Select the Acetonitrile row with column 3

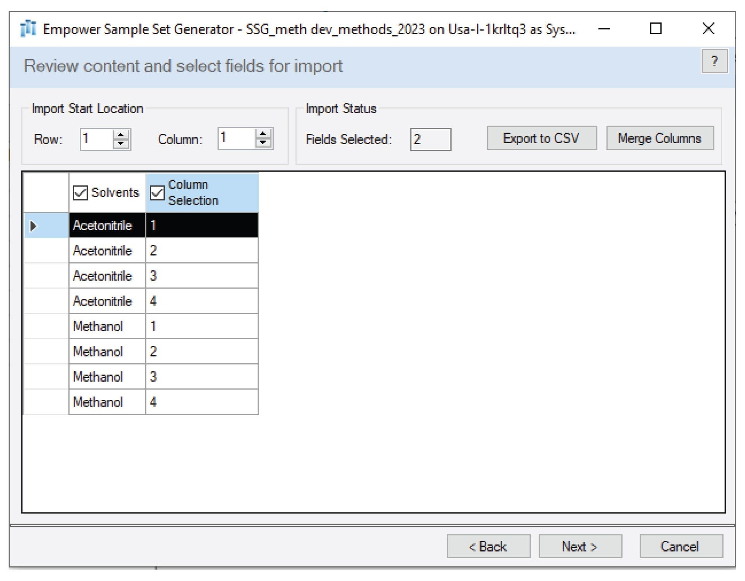tap(107, 276)
